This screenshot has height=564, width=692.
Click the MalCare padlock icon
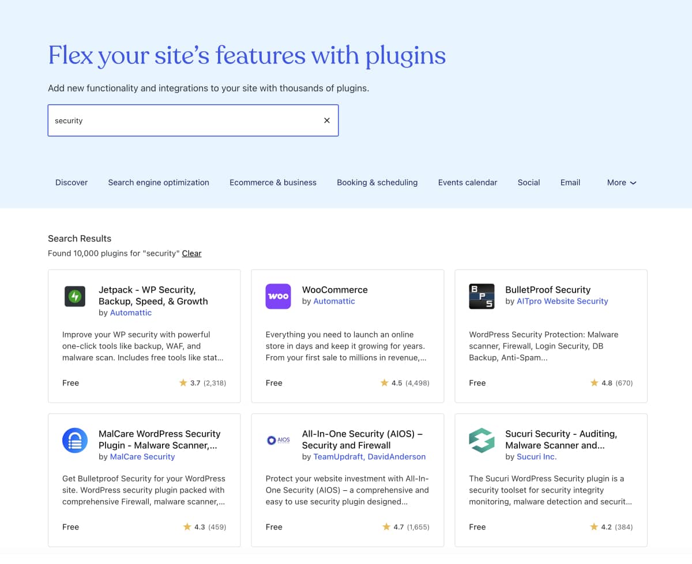[75, 440]
